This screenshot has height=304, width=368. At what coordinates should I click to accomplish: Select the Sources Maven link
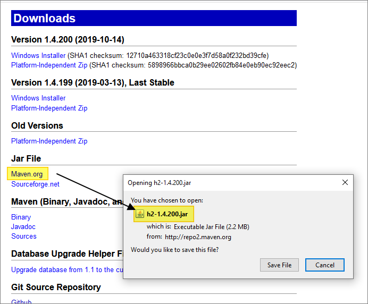click(24, 236)
